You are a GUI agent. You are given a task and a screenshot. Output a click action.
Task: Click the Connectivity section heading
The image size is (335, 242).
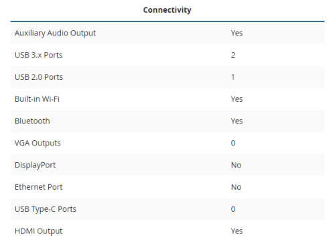167,10
